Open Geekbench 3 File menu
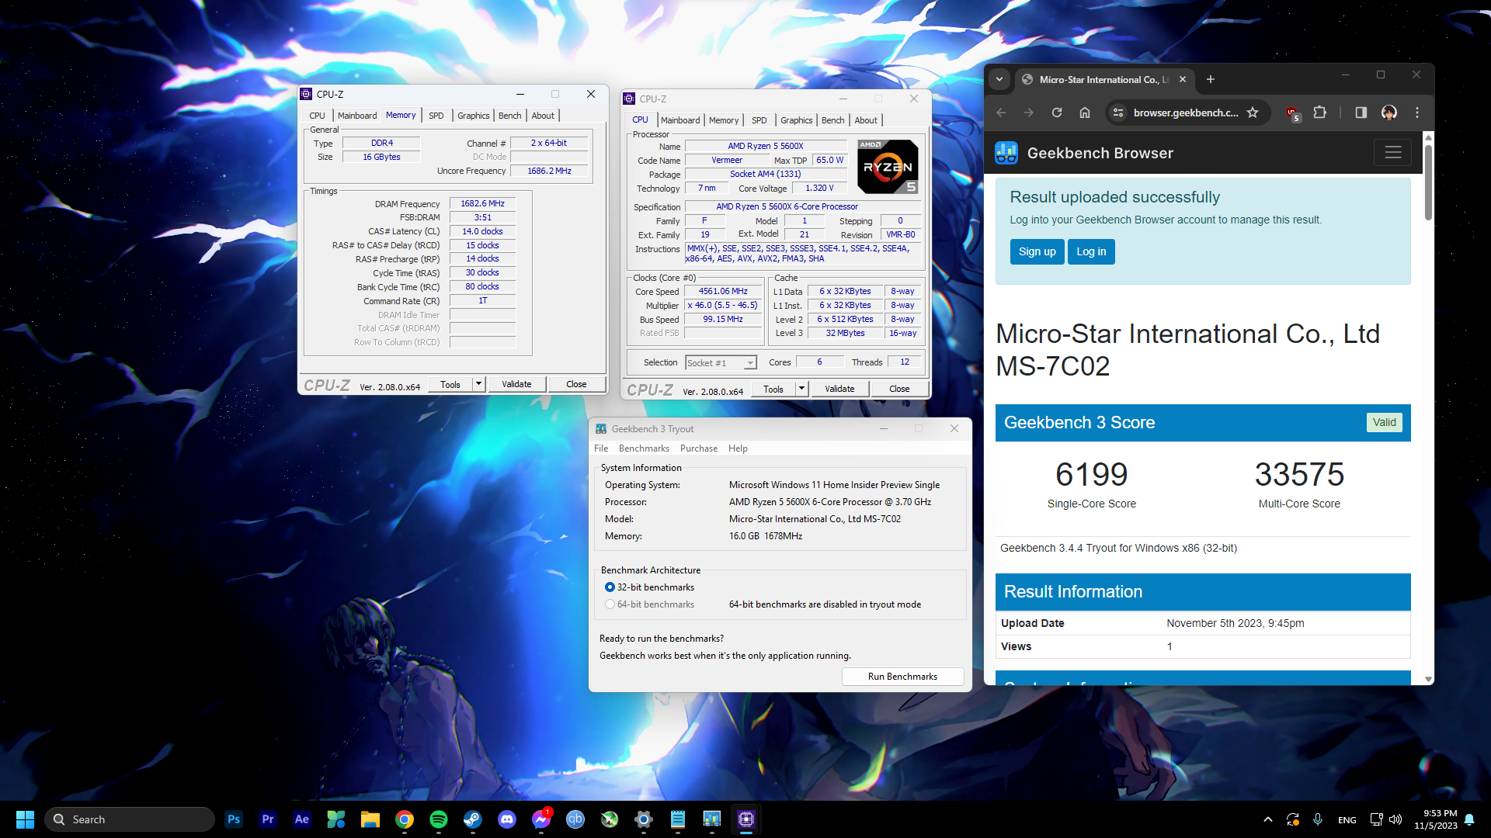 click(601, 448)
